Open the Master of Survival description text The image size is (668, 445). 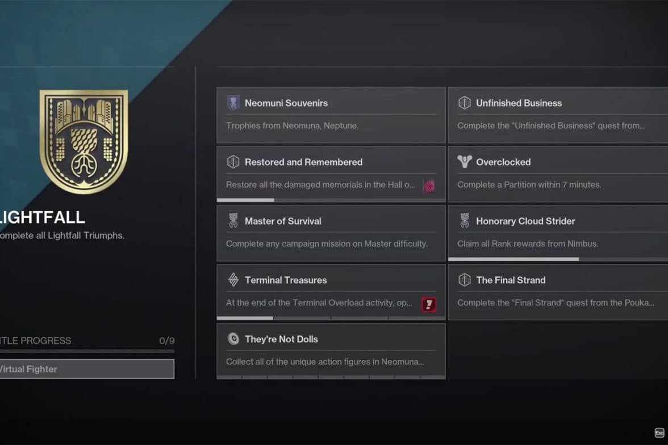(x=327, y=244)
